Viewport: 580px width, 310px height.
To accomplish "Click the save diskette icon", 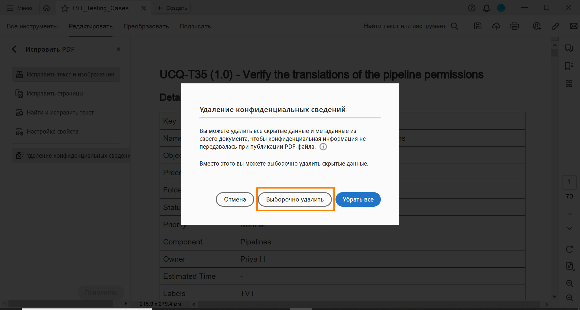I will pyautogui.click(x=478, y=26).
